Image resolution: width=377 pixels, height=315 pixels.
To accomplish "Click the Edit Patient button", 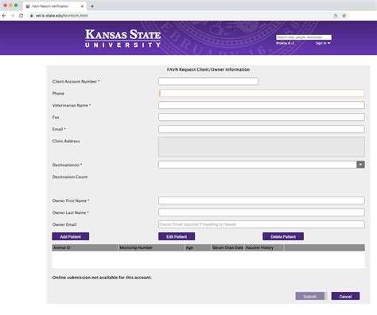I will tap(177, 236).
